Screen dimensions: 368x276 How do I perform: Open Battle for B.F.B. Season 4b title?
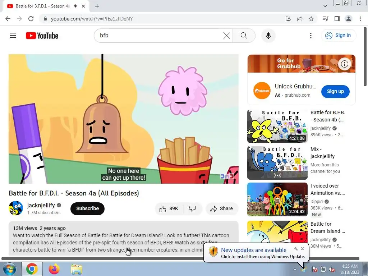point(328,116)
